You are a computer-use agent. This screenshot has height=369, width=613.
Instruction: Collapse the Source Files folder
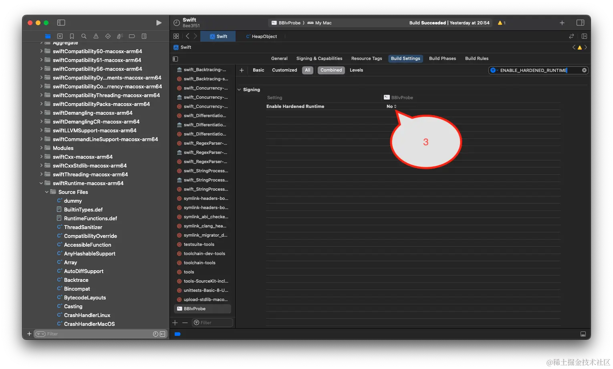click(x=47, y=192)
